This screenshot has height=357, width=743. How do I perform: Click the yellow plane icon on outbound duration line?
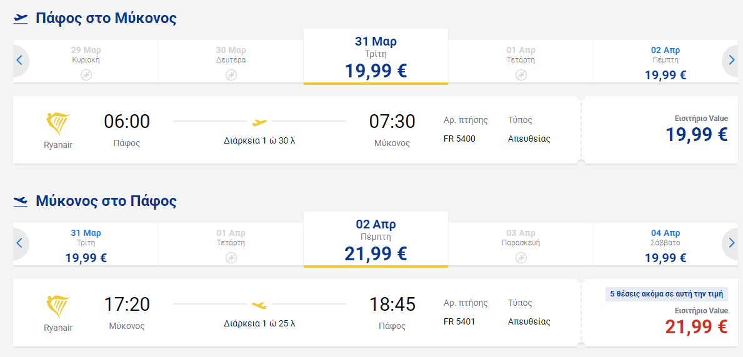click(x=259, y=122)
